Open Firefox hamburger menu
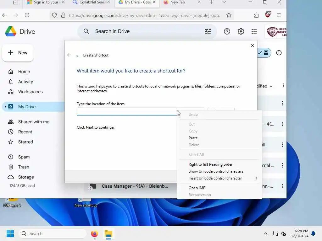 tap(279, 15)
